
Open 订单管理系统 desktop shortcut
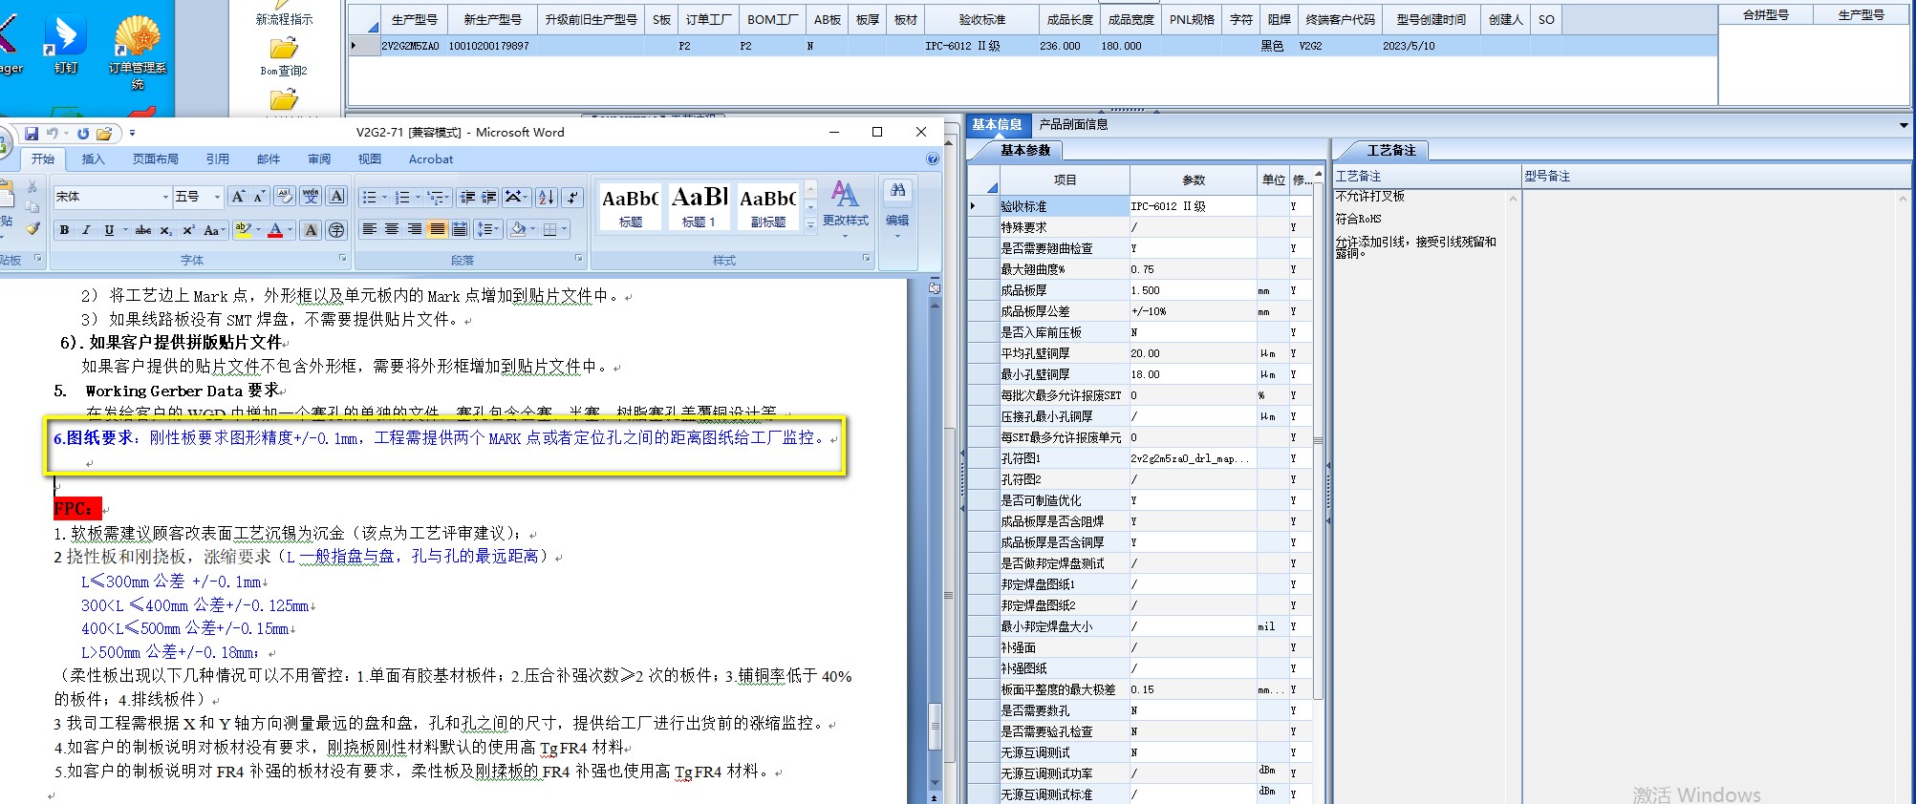(x=137, y=53)
